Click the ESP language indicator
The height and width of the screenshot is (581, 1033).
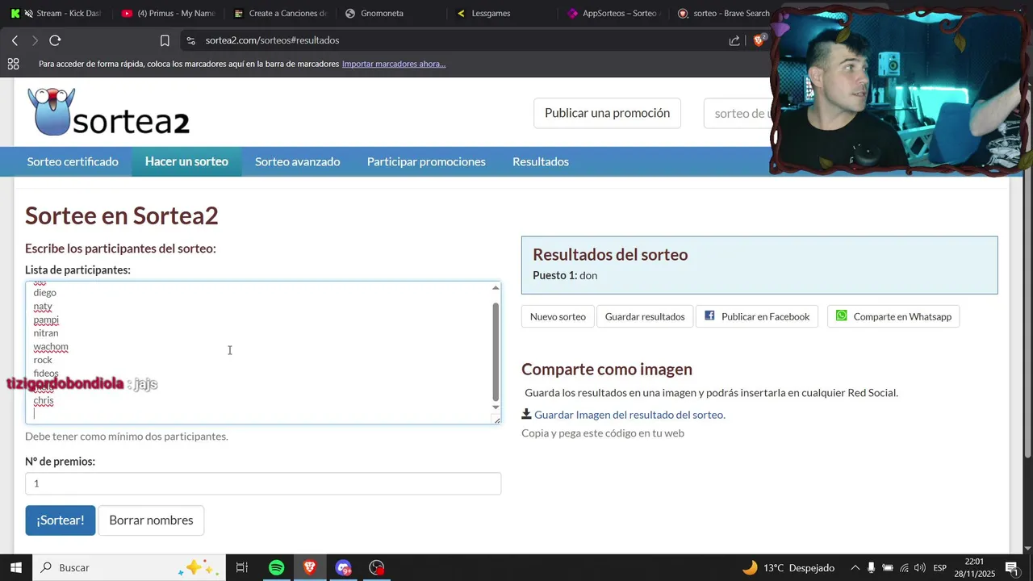[x=939, y=567]
